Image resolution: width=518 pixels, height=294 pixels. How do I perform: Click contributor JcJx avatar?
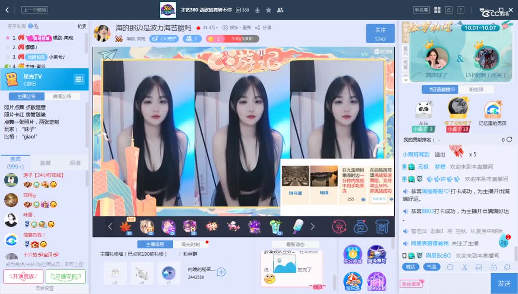coord(424,109)
